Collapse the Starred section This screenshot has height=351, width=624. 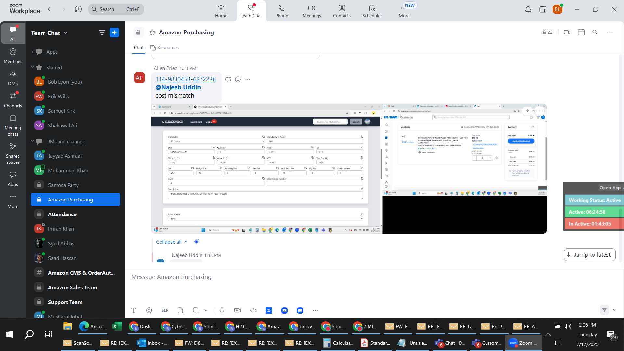tap(32, 67)
